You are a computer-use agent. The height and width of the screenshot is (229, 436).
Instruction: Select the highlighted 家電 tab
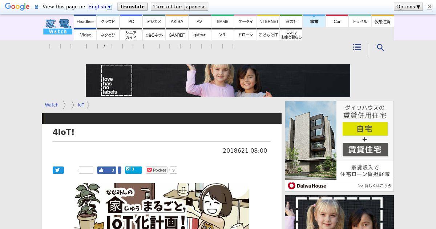click(314, 21)
